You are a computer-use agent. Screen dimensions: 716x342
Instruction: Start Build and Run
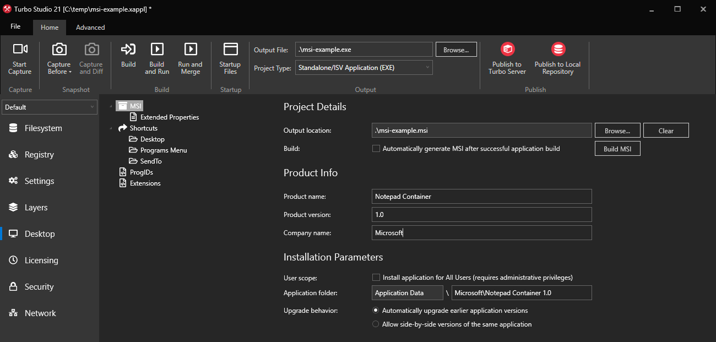(156, 58)
